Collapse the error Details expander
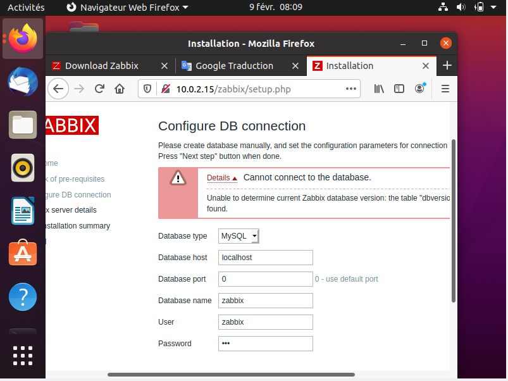Viewport: 508px width, 381px height. (222, 178)
